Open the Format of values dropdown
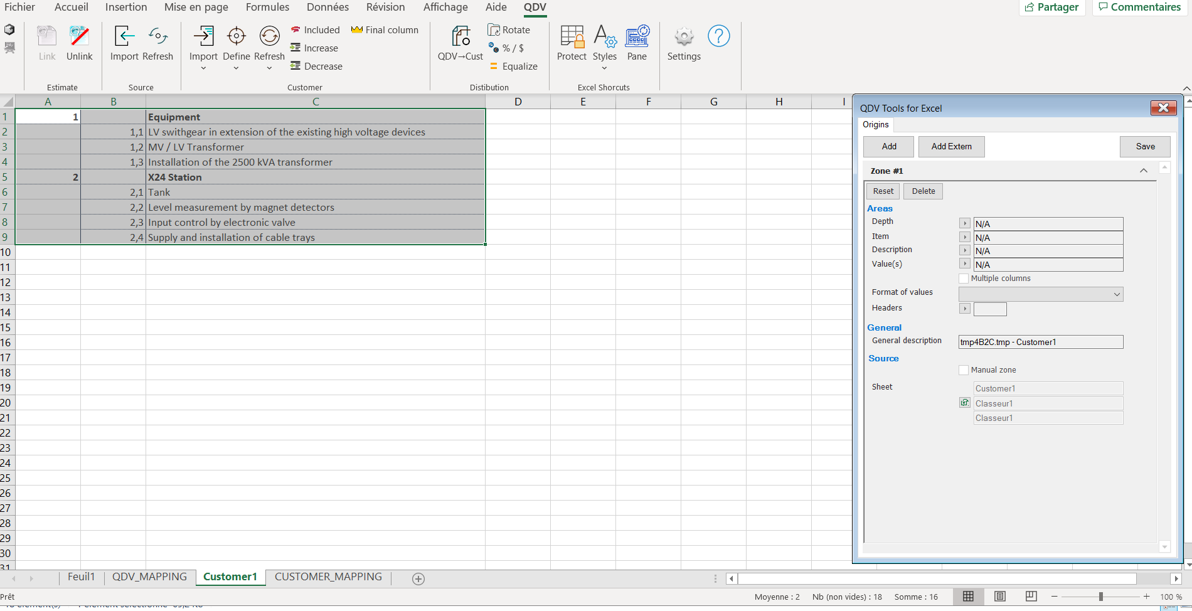 click(1041, 294)
